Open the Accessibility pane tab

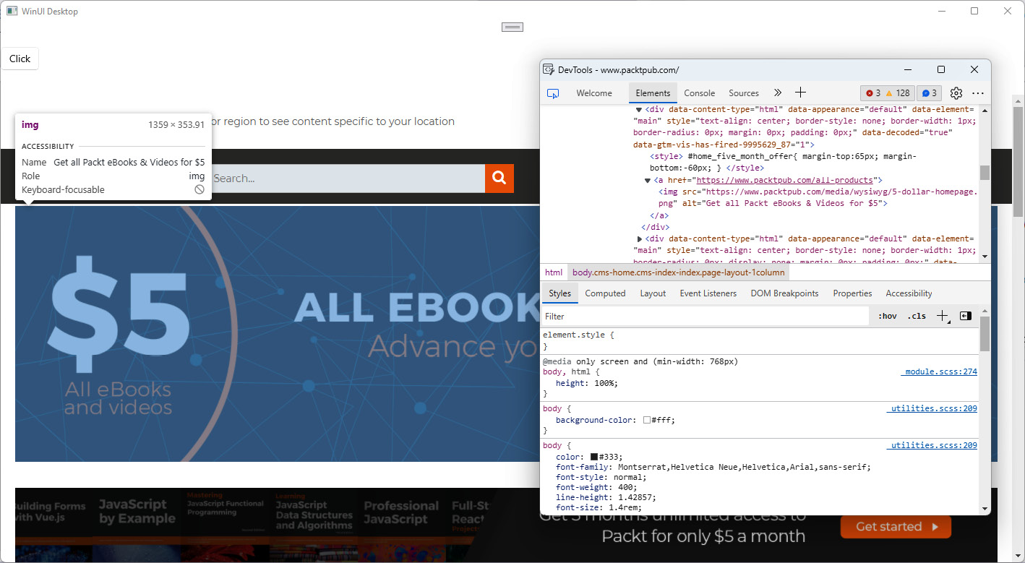[x=909, y=293]
